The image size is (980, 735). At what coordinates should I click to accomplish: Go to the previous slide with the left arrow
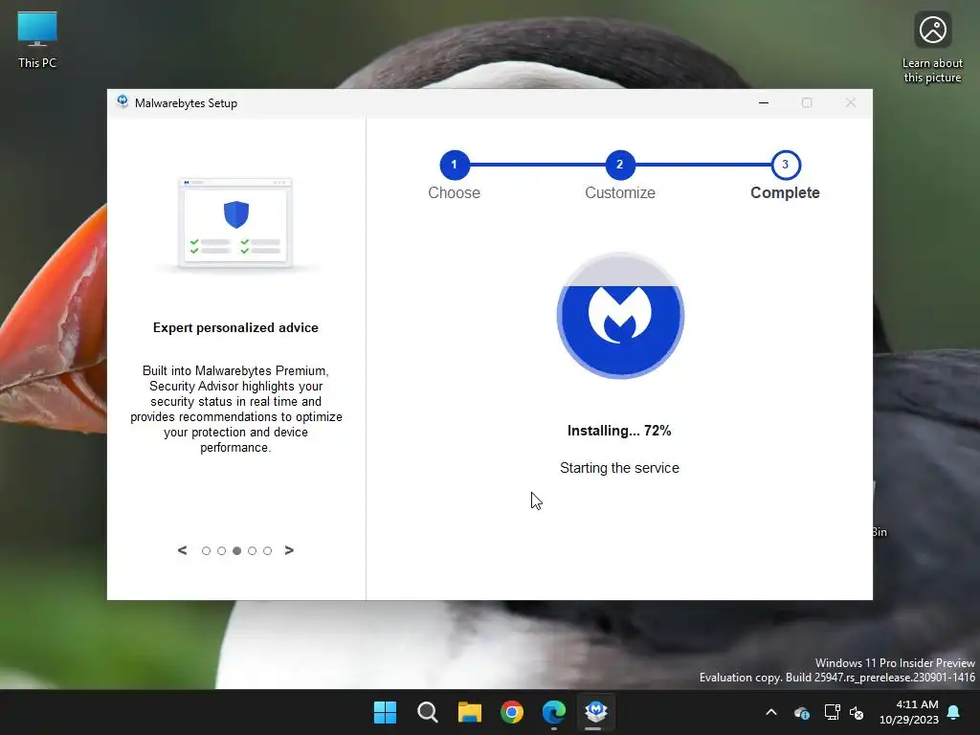[182, 550]
